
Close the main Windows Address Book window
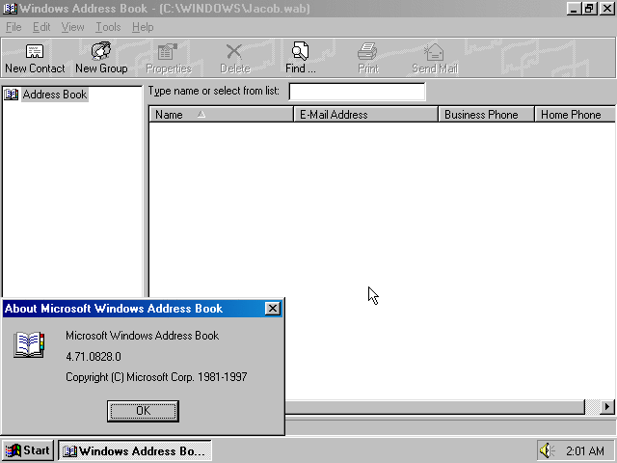pyautogui.click(x=606, y=9)
